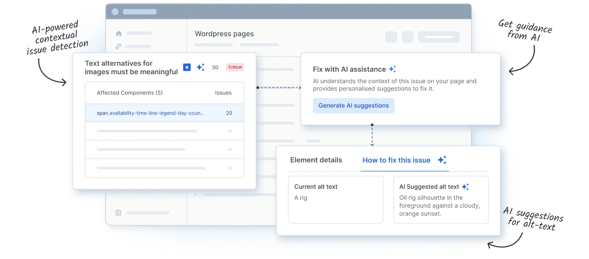Select the AI Suggested alt text card
The width and height of the screenshot is (589, 259).
tap(440, 199)
